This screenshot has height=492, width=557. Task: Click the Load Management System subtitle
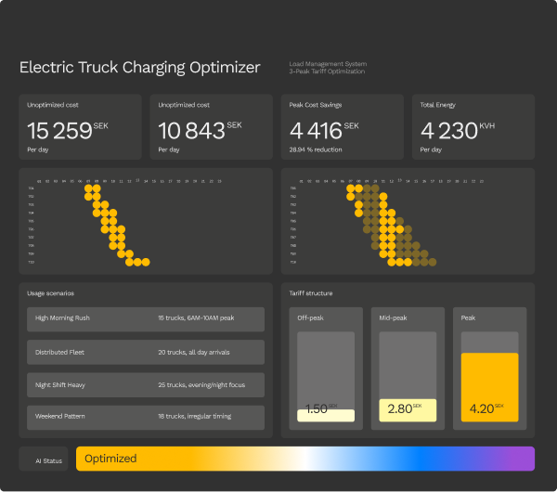click(327, 64)
